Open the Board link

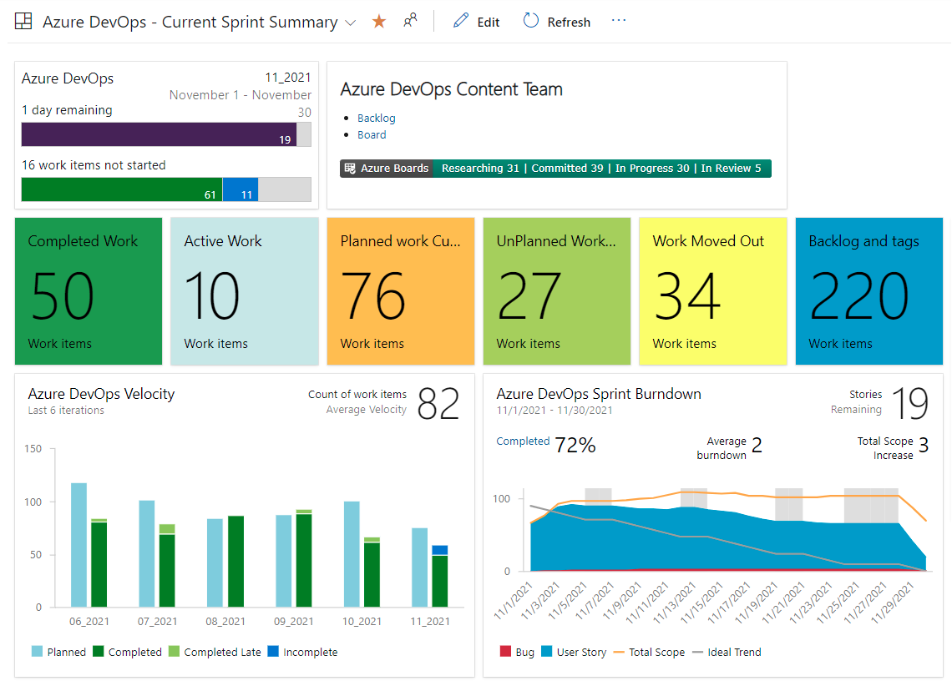[x=372, y=134]
